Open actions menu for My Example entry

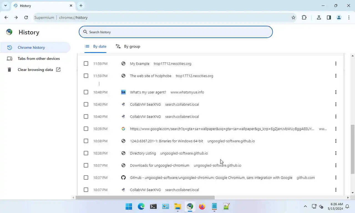coord(336,64)
